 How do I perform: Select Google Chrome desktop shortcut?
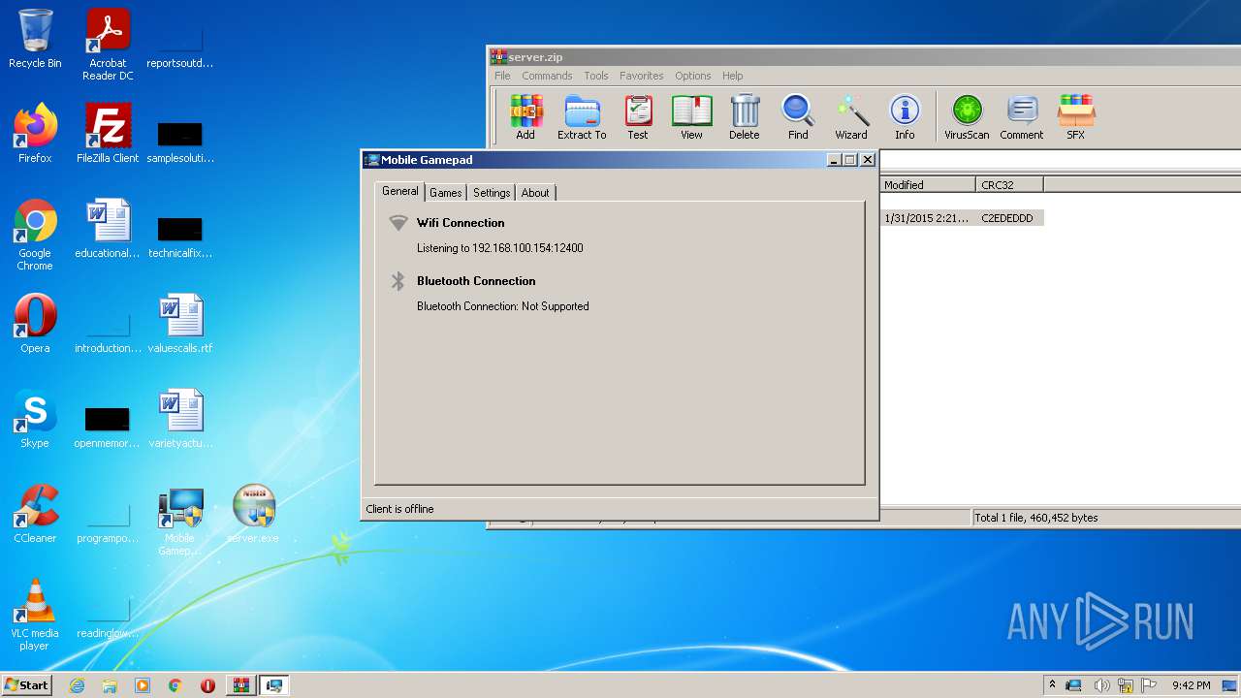tap(35, 235)
